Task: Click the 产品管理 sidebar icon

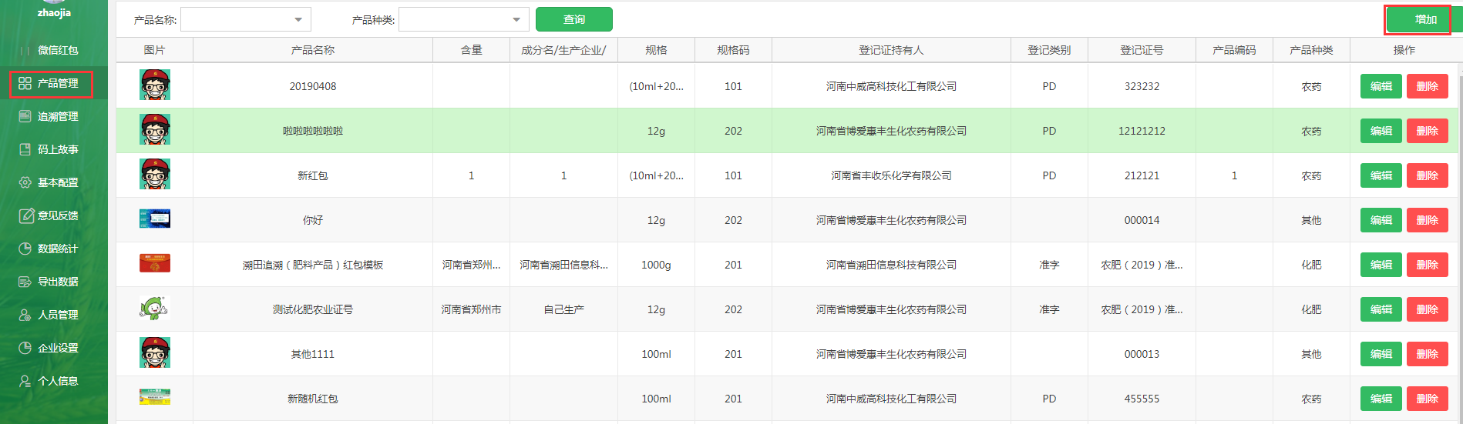Action: (x=25, y=83)
